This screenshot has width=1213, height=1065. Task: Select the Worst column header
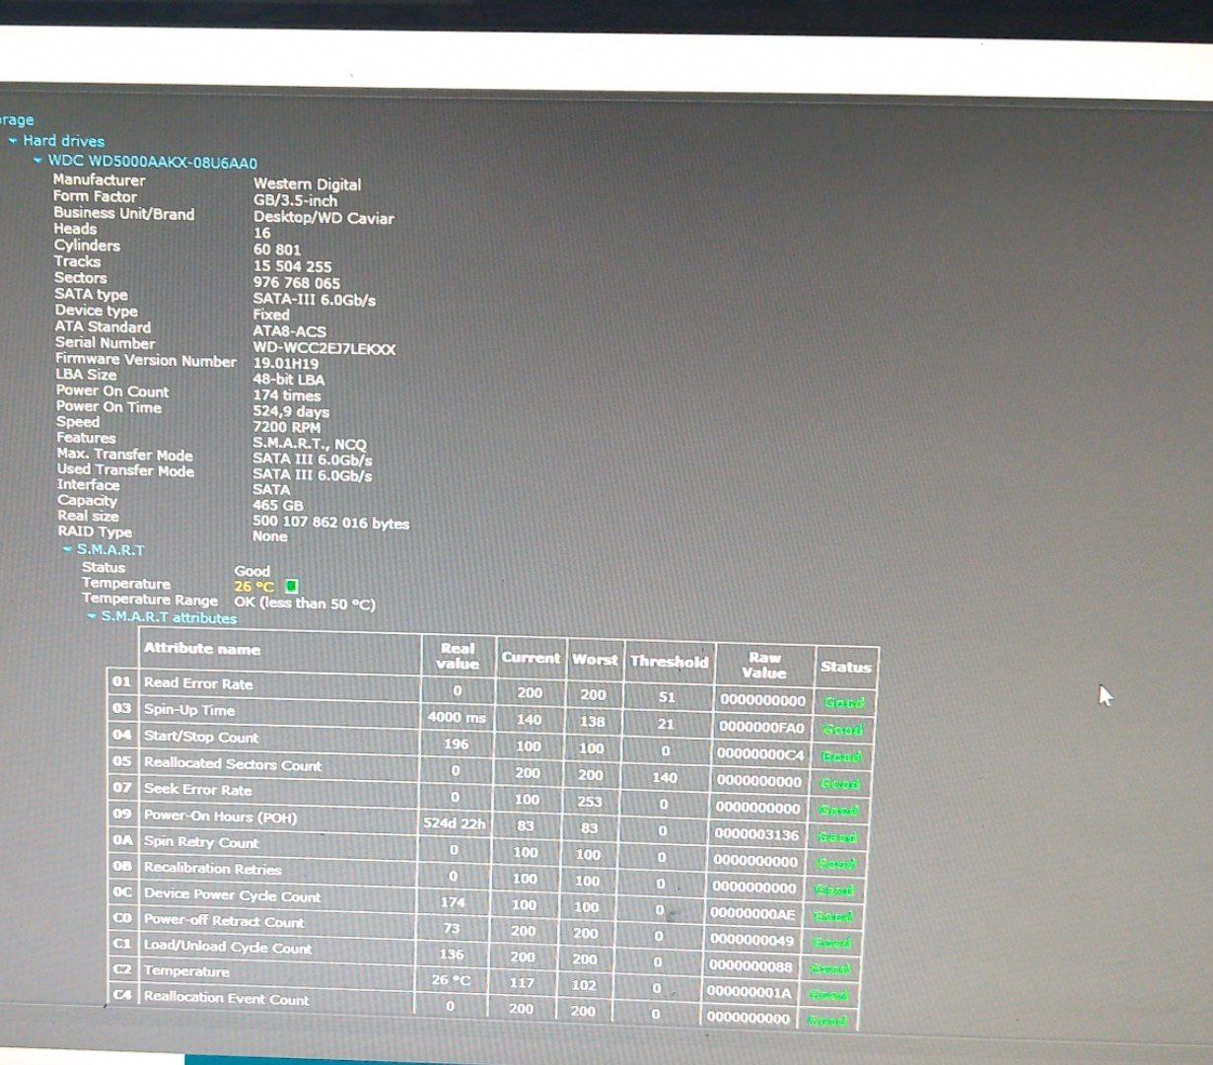[x=595, y=660]
